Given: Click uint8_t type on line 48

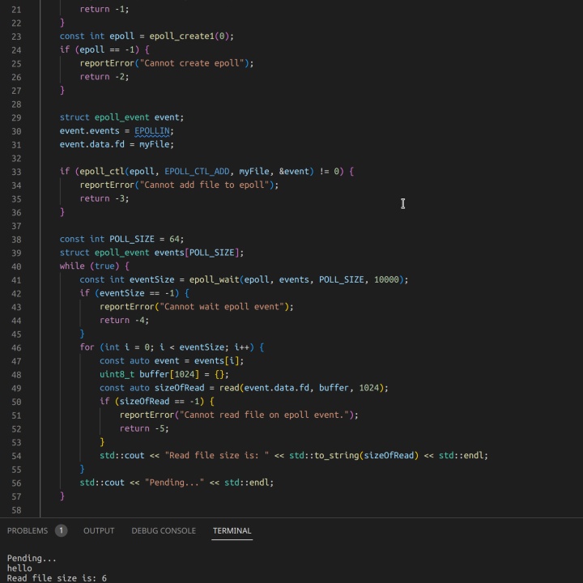Looking at the screenshot, I should click(x=117, y=374).
